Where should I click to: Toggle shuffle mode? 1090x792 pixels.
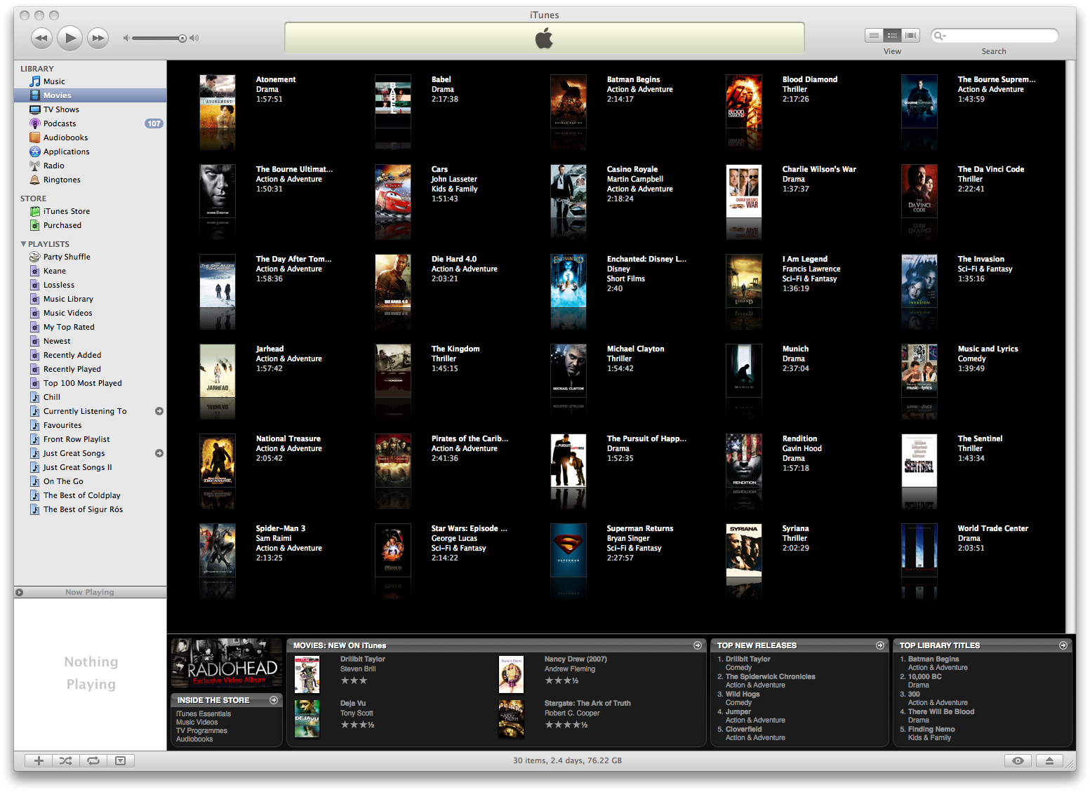pos(65,760)
